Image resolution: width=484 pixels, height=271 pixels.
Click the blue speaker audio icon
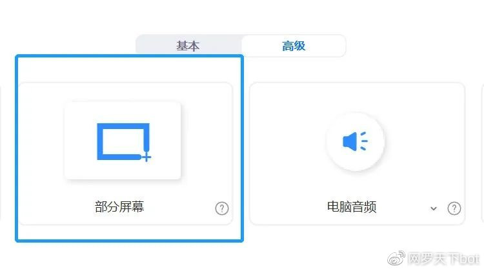355,141
